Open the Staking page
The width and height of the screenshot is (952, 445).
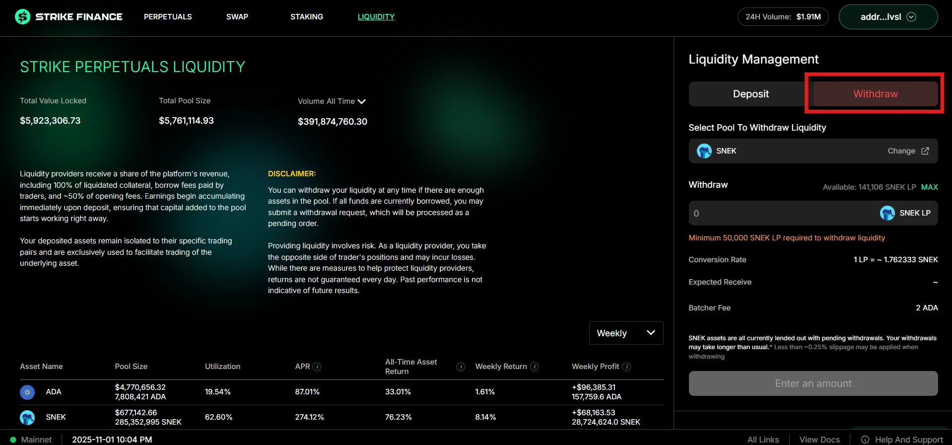click(x=306, y=17)
